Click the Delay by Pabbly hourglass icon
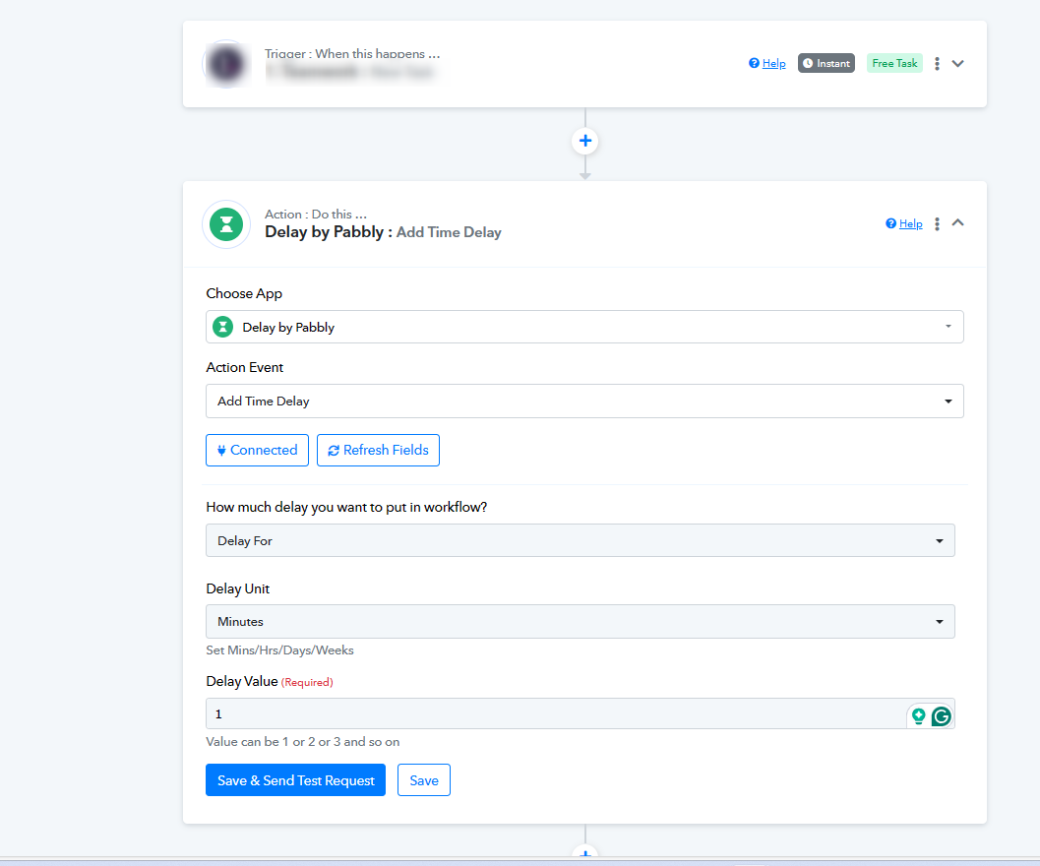1040x866 pixels. click(226, 224)
